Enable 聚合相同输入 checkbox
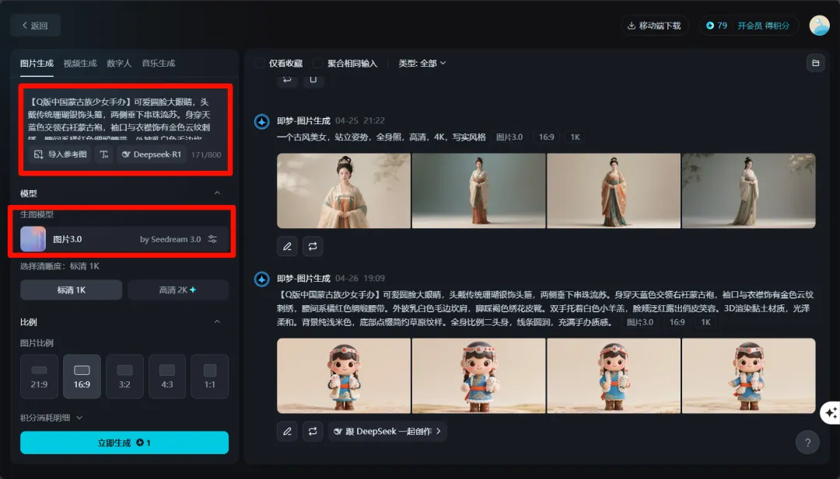 [x=317, y=63]
